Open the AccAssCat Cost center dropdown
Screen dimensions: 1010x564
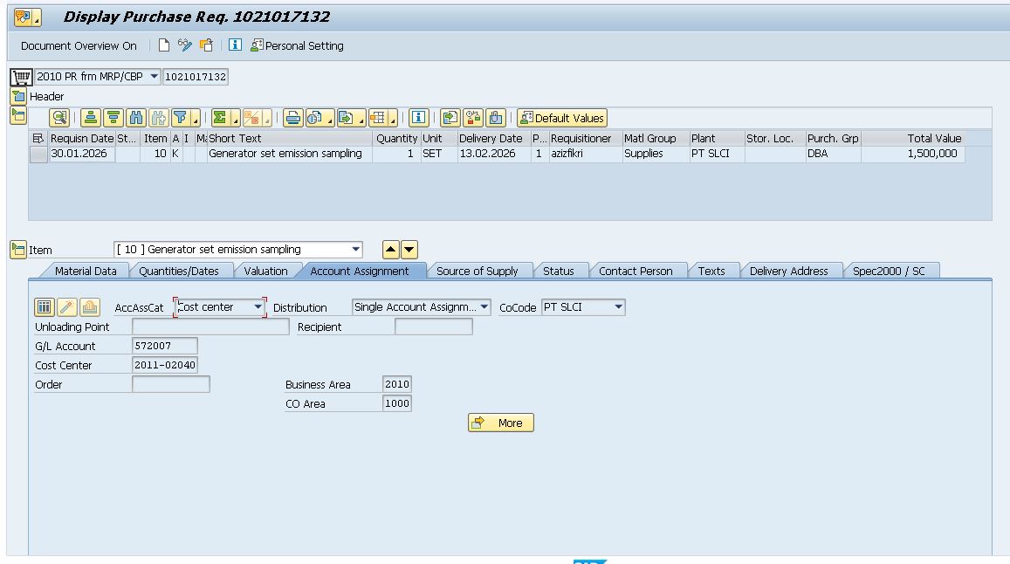click(258, 307)
